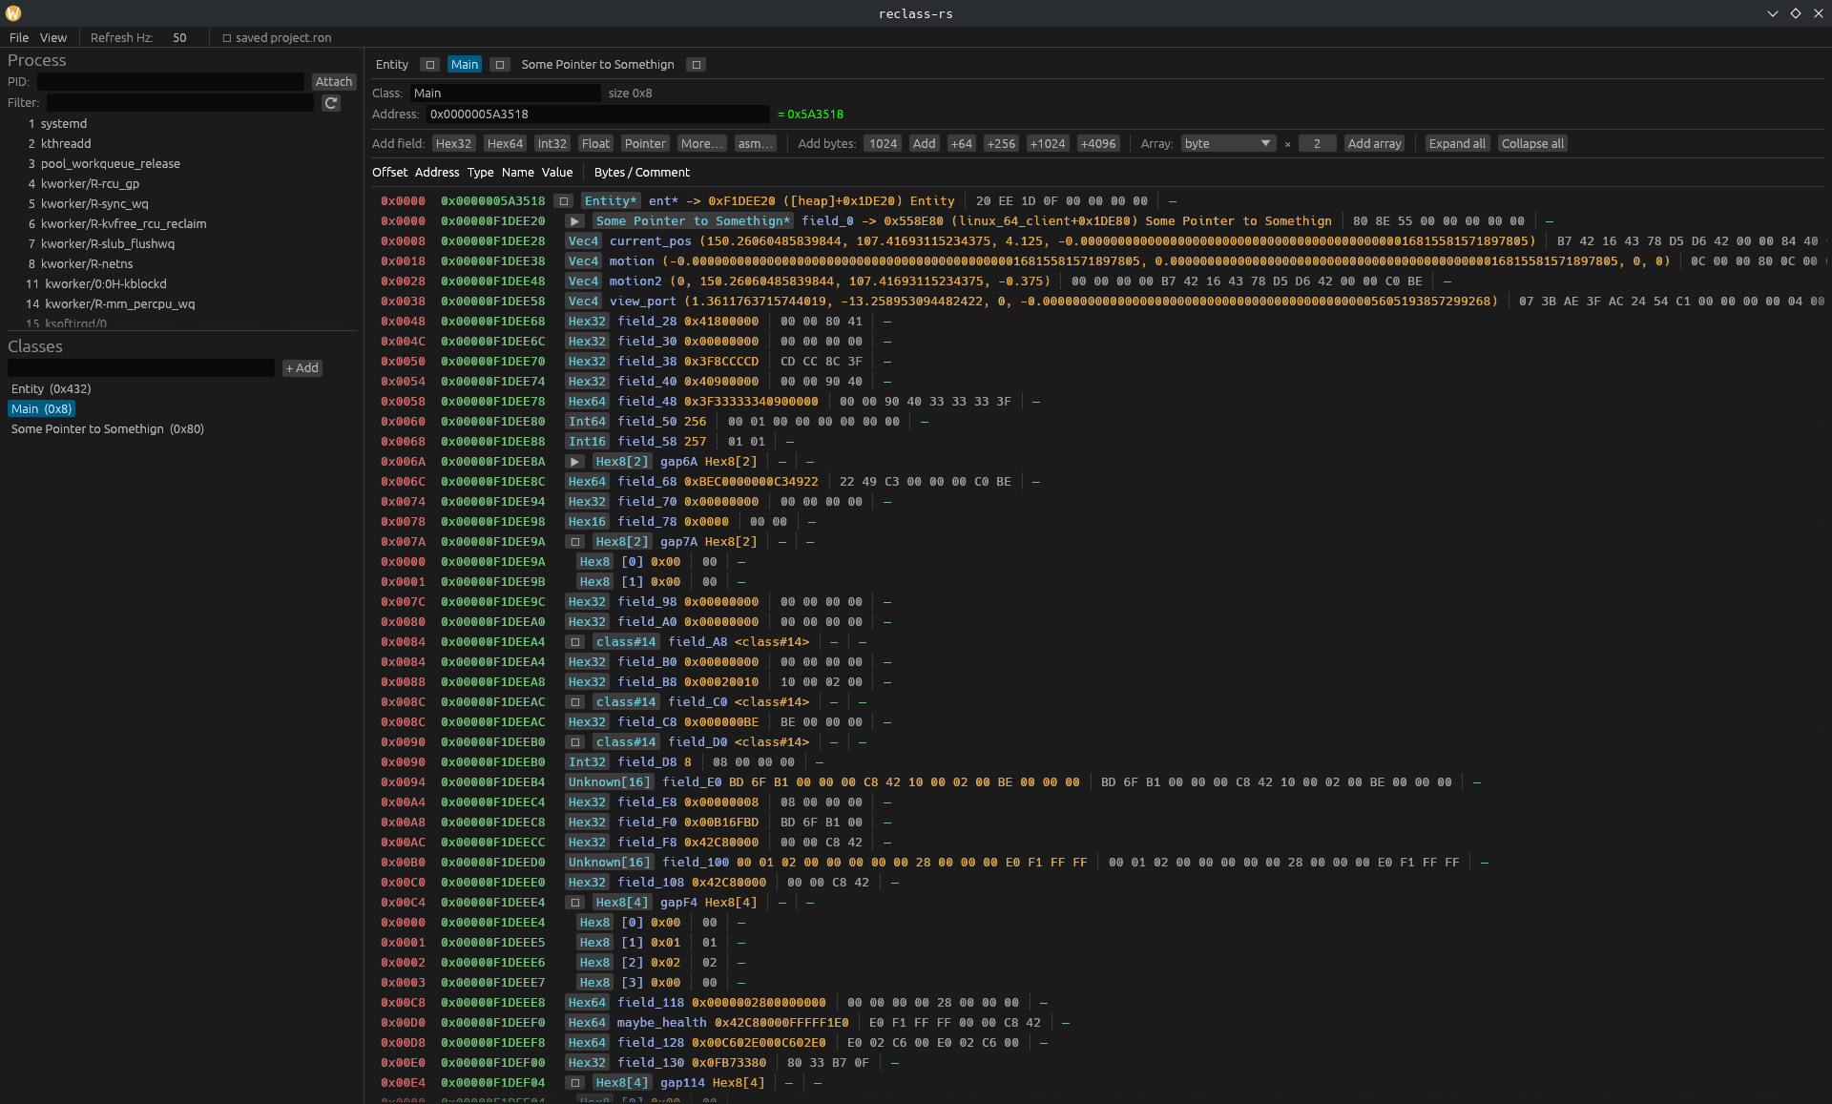Switch to the Some Pointer to Somethign tab

[597, 65]
